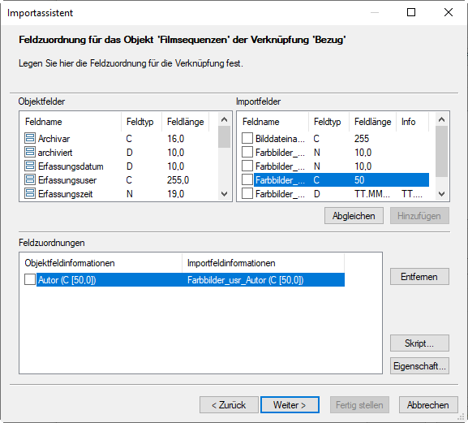Click the field icon beside archiviert

point(30,152)
